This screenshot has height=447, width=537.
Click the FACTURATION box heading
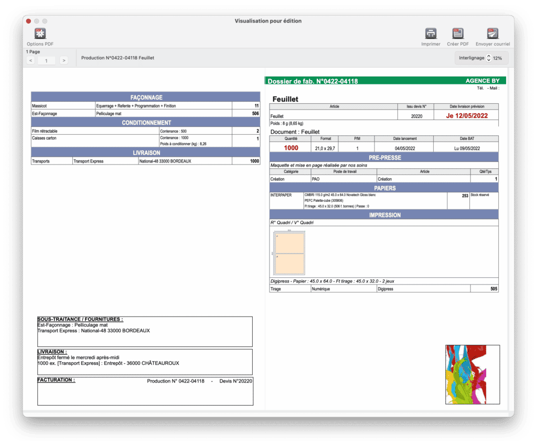pyautogui.click(x=56, y=380)
